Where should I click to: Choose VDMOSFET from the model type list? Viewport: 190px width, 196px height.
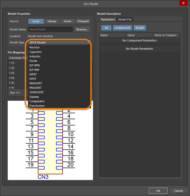[x=59, y=92]
